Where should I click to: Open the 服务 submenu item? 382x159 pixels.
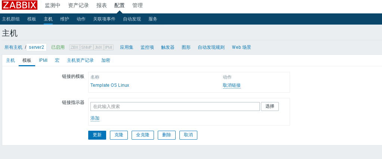[x=153, y=19]
